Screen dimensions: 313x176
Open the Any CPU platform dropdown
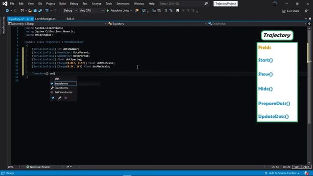pos(91,11)
